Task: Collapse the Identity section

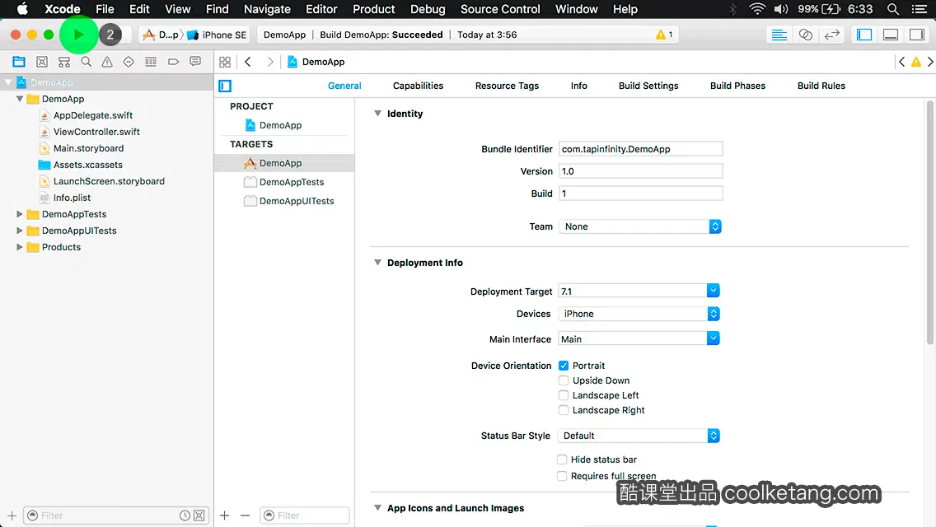Action: point(377,114)
